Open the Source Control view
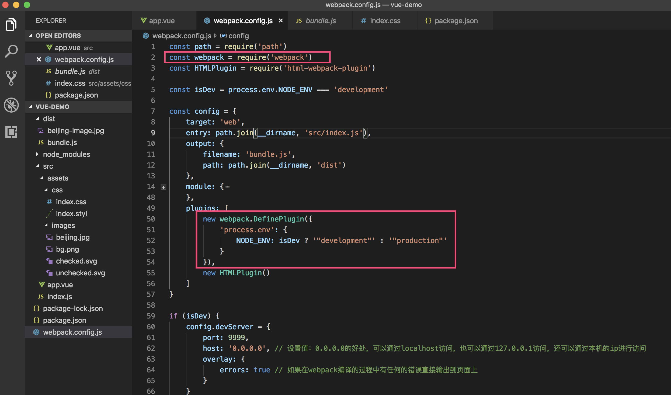 tap(11, 78)
